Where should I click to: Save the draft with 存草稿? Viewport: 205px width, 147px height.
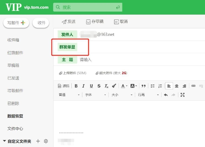[95, 21]
